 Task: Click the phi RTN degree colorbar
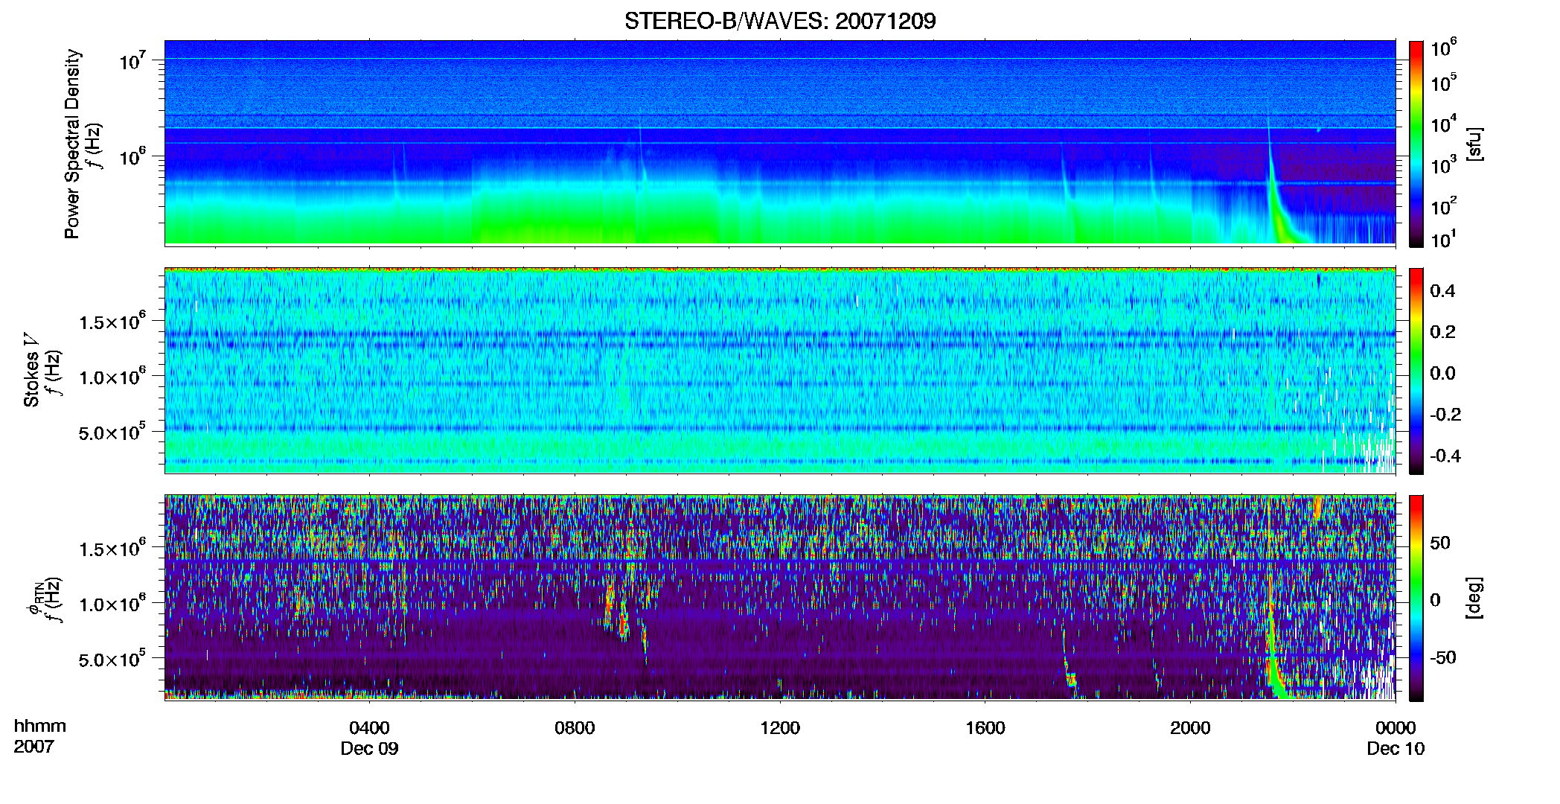click(x=1416, y=598)
